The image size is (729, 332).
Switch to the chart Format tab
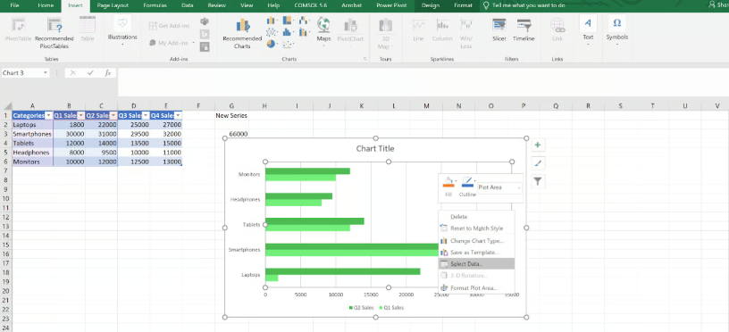point(463,5)
